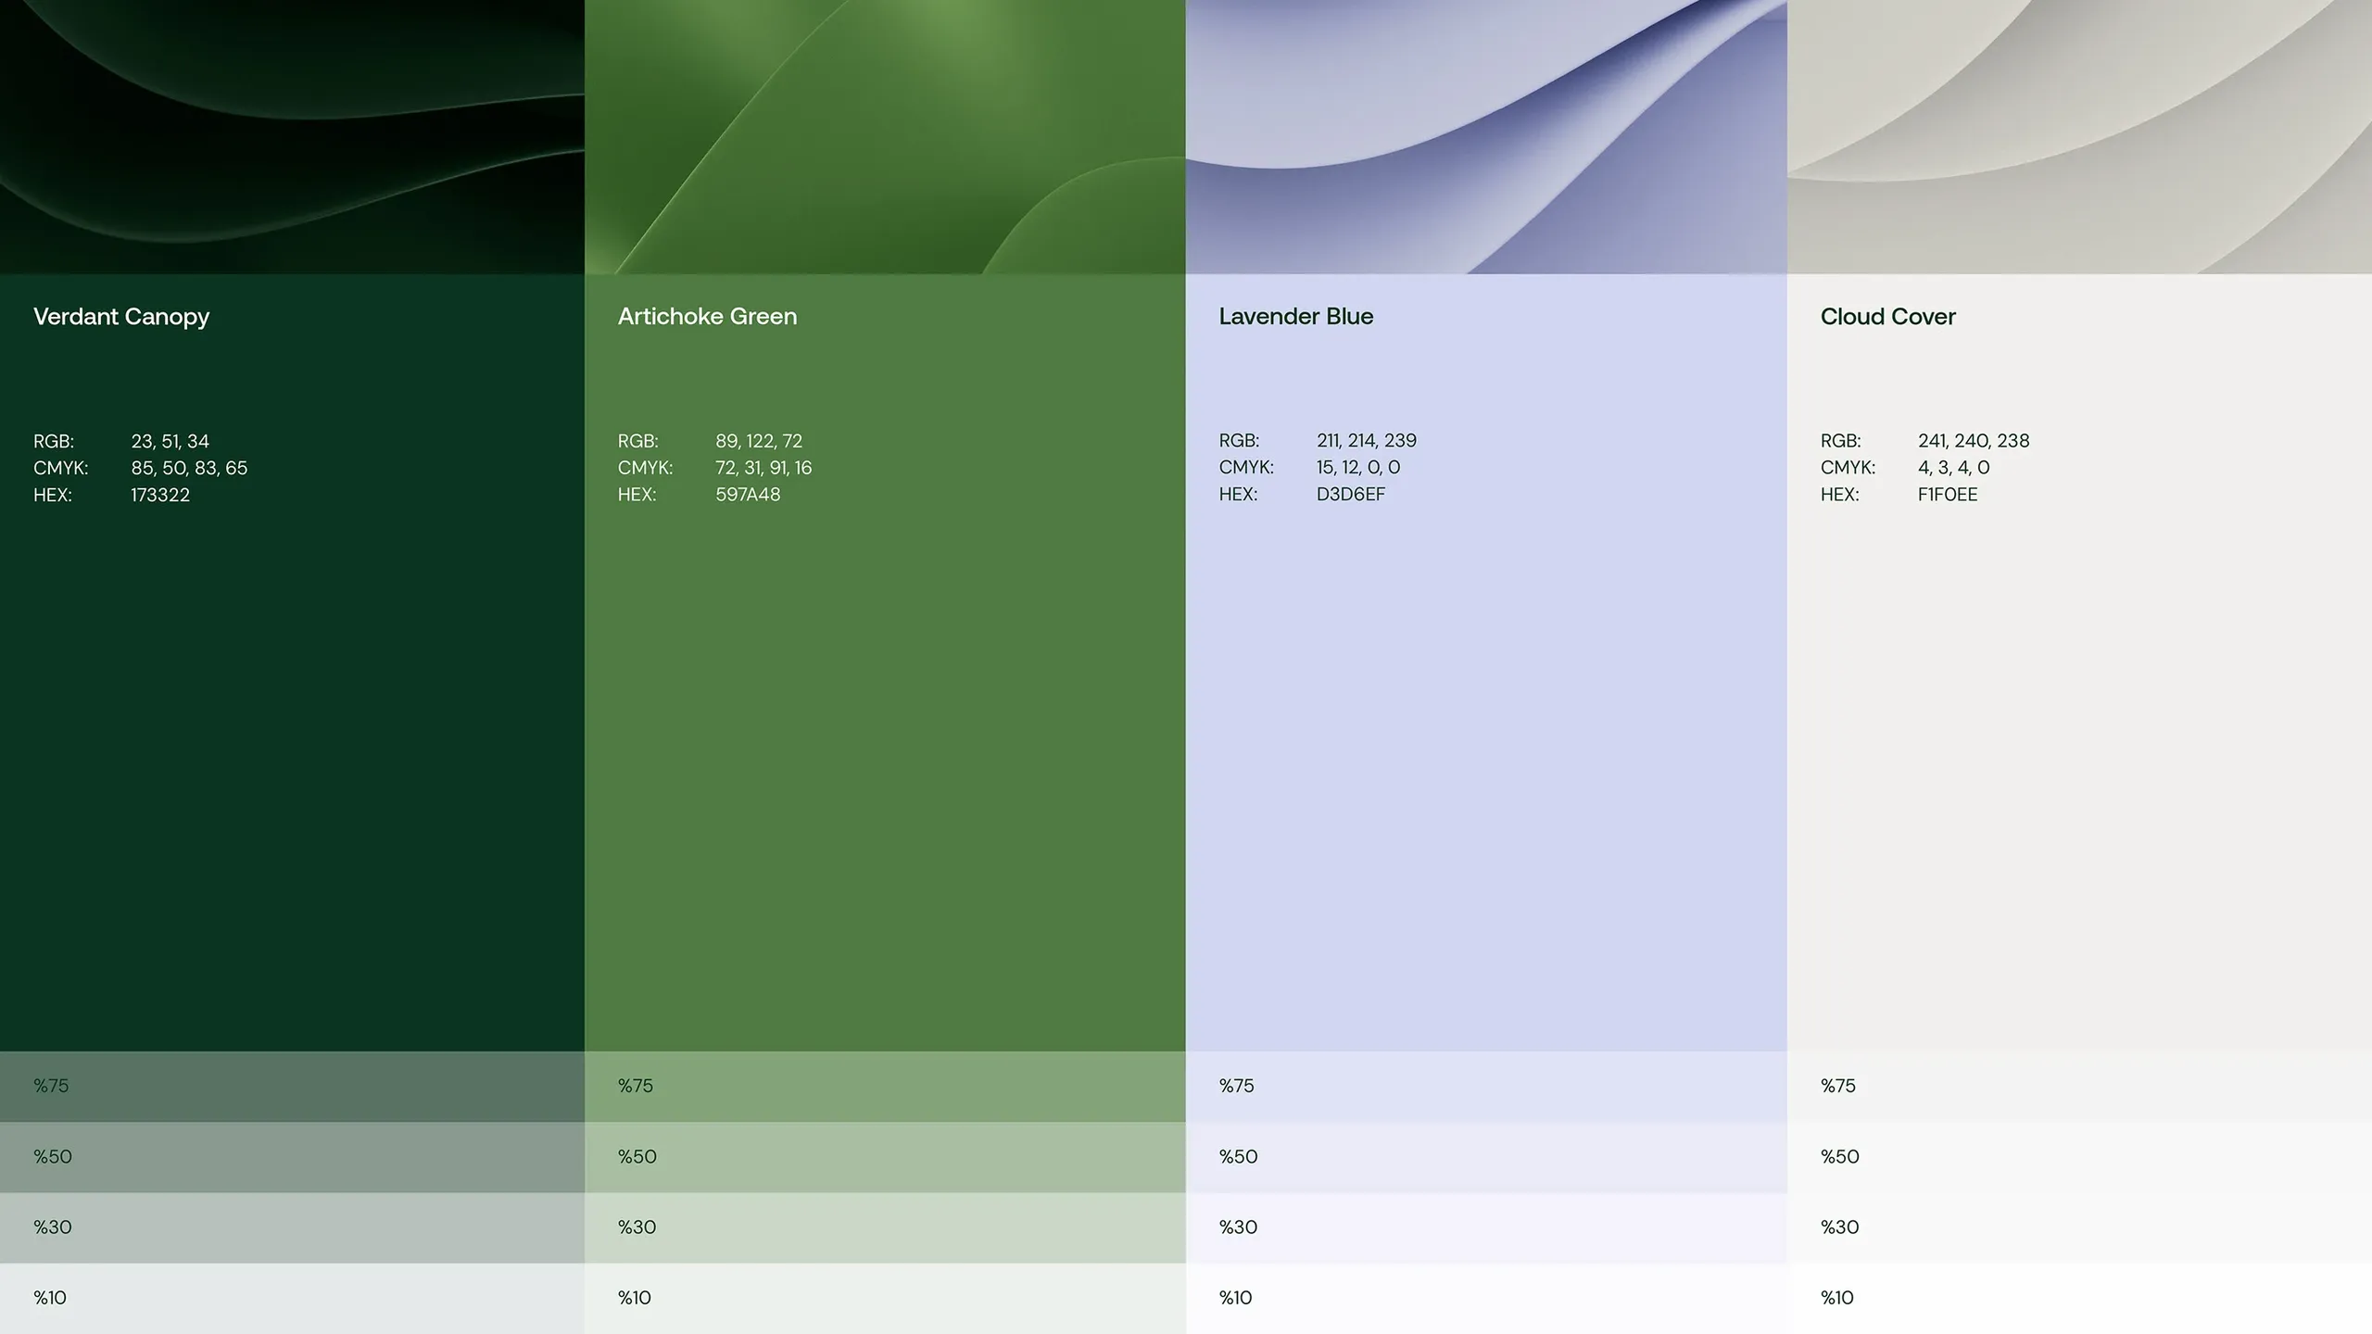Click the Lavender Blue heading

tap(1295, 317)
